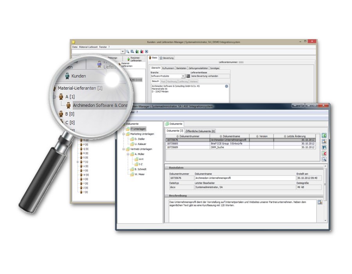Click the edit document icon beside the documents table
The image size is (352, 274).
tap(324, 141)
